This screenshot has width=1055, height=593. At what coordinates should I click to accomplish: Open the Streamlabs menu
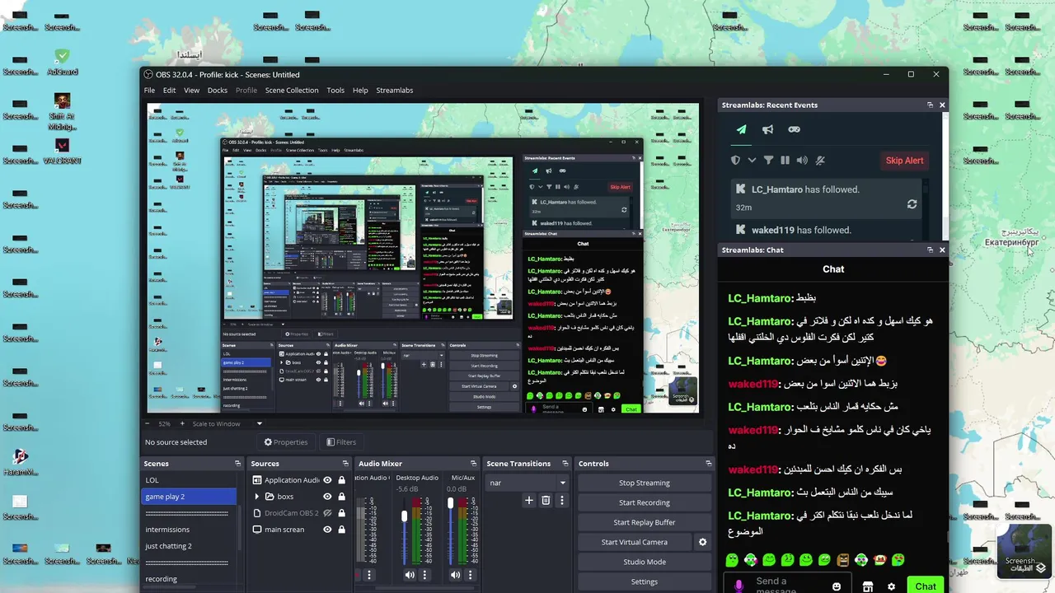tap(395, 91)
